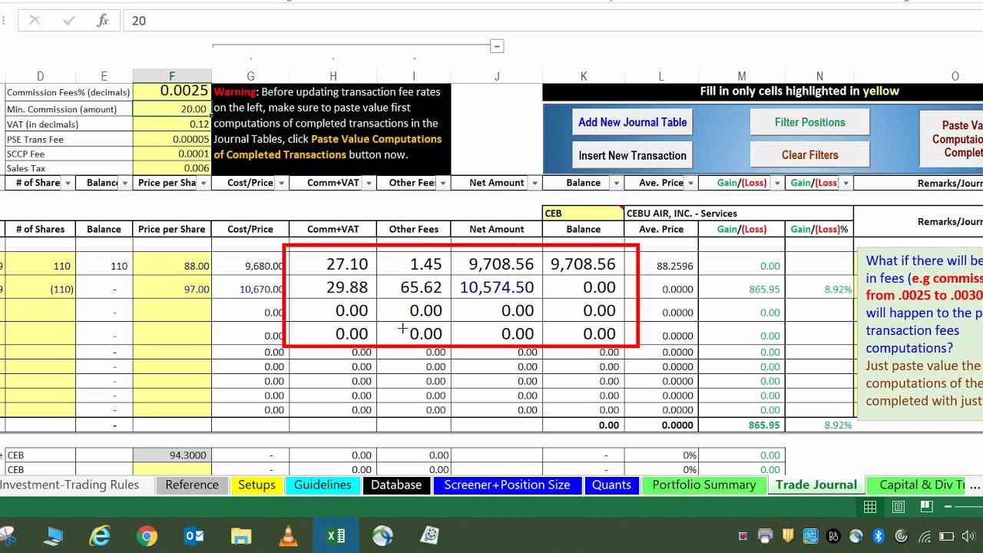
Task: Go to the Guidelines sheet tab
Action: 323,485
